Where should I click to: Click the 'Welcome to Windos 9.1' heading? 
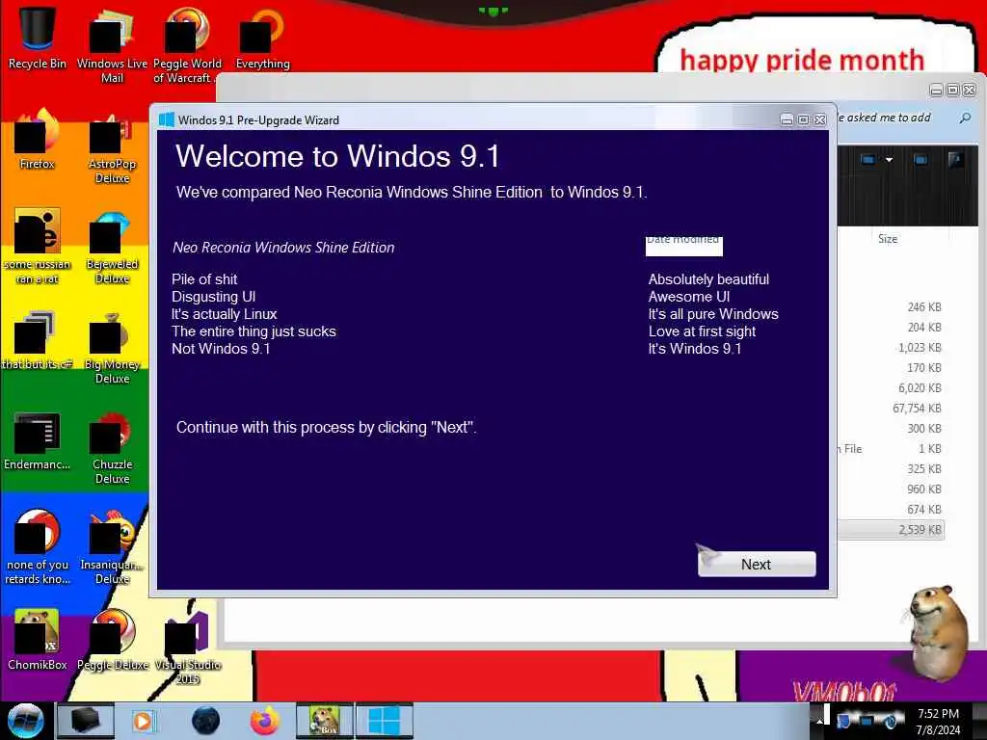coord(338,156)
